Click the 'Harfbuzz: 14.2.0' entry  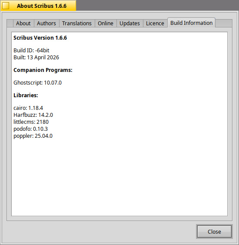pyautogui.click(x=33, y=115)
